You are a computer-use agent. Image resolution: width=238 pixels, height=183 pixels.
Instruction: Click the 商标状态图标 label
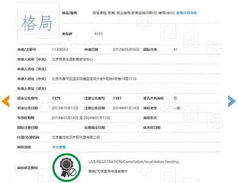28,168
